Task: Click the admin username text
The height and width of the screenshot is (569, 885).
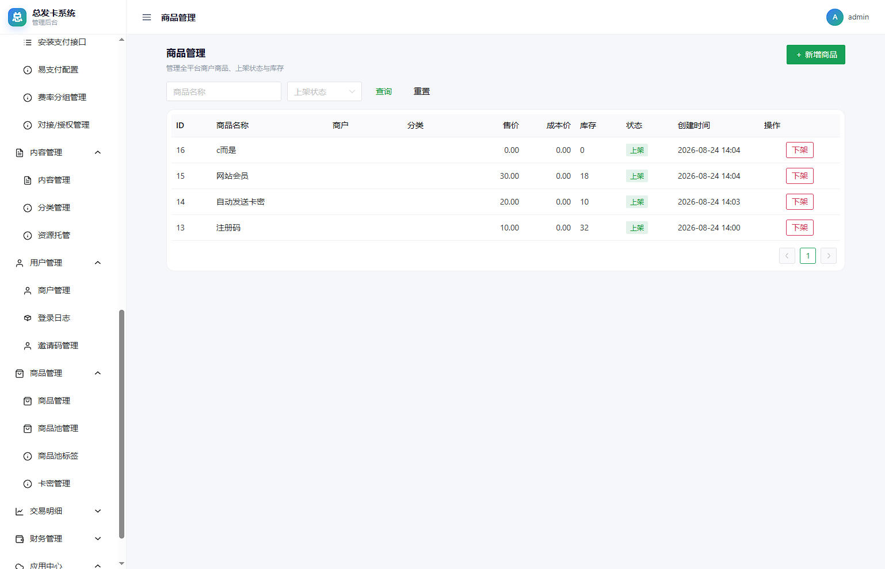Action: point(859,17)
